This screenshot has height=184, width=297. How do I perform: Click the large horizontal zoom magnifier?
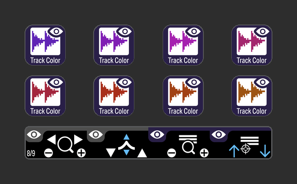coord(65,145)
